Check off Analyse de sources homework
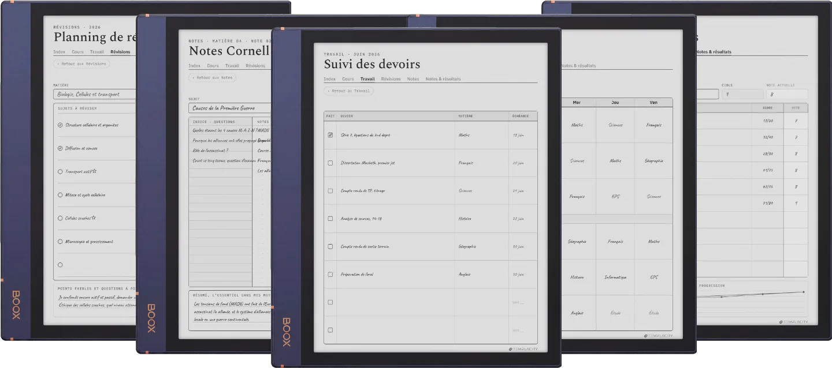832x368 pixels. 330,219
